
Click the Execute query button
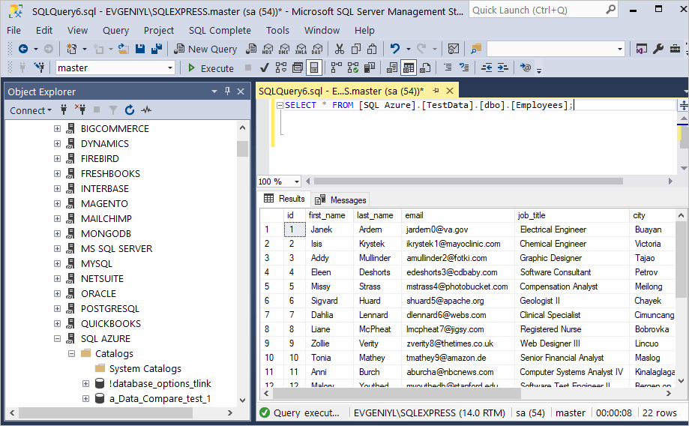click(211, 68)
